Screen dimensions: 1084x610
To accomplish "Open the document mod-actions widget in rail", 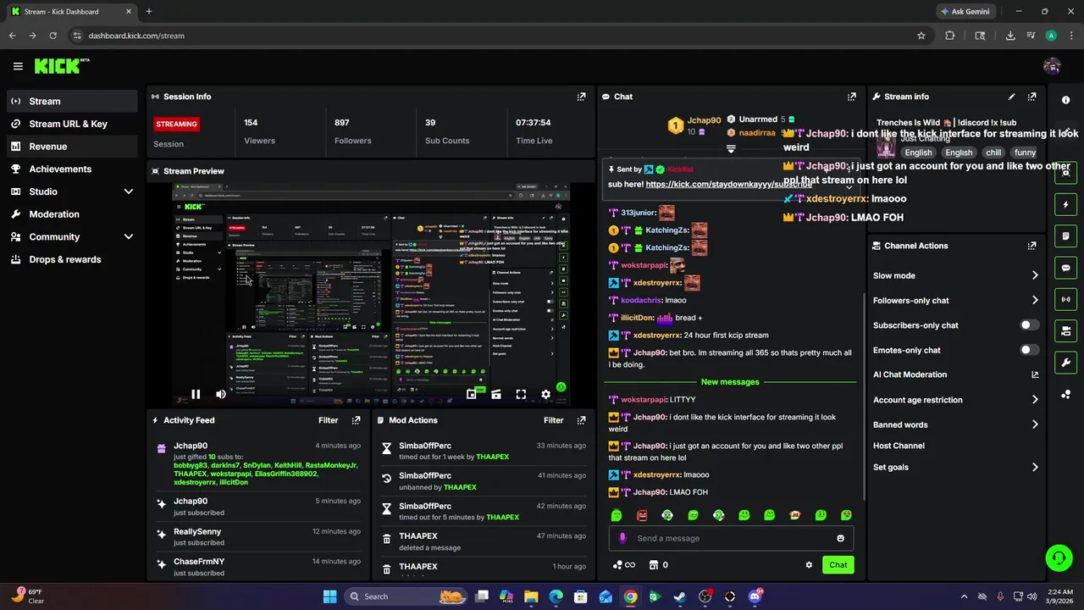I will tap(1065, 236).
